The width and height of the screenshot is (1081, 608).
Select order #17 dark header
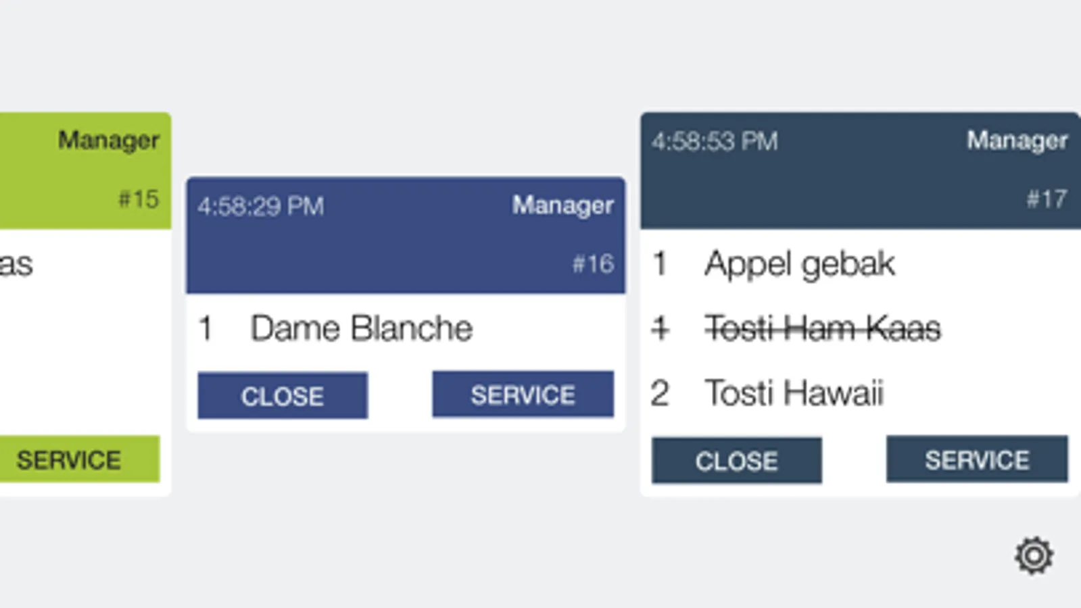[861, 170]
